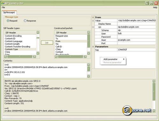Click the empty Password value field
This screenshot has height=121, width=159.
tap(136, 37)
